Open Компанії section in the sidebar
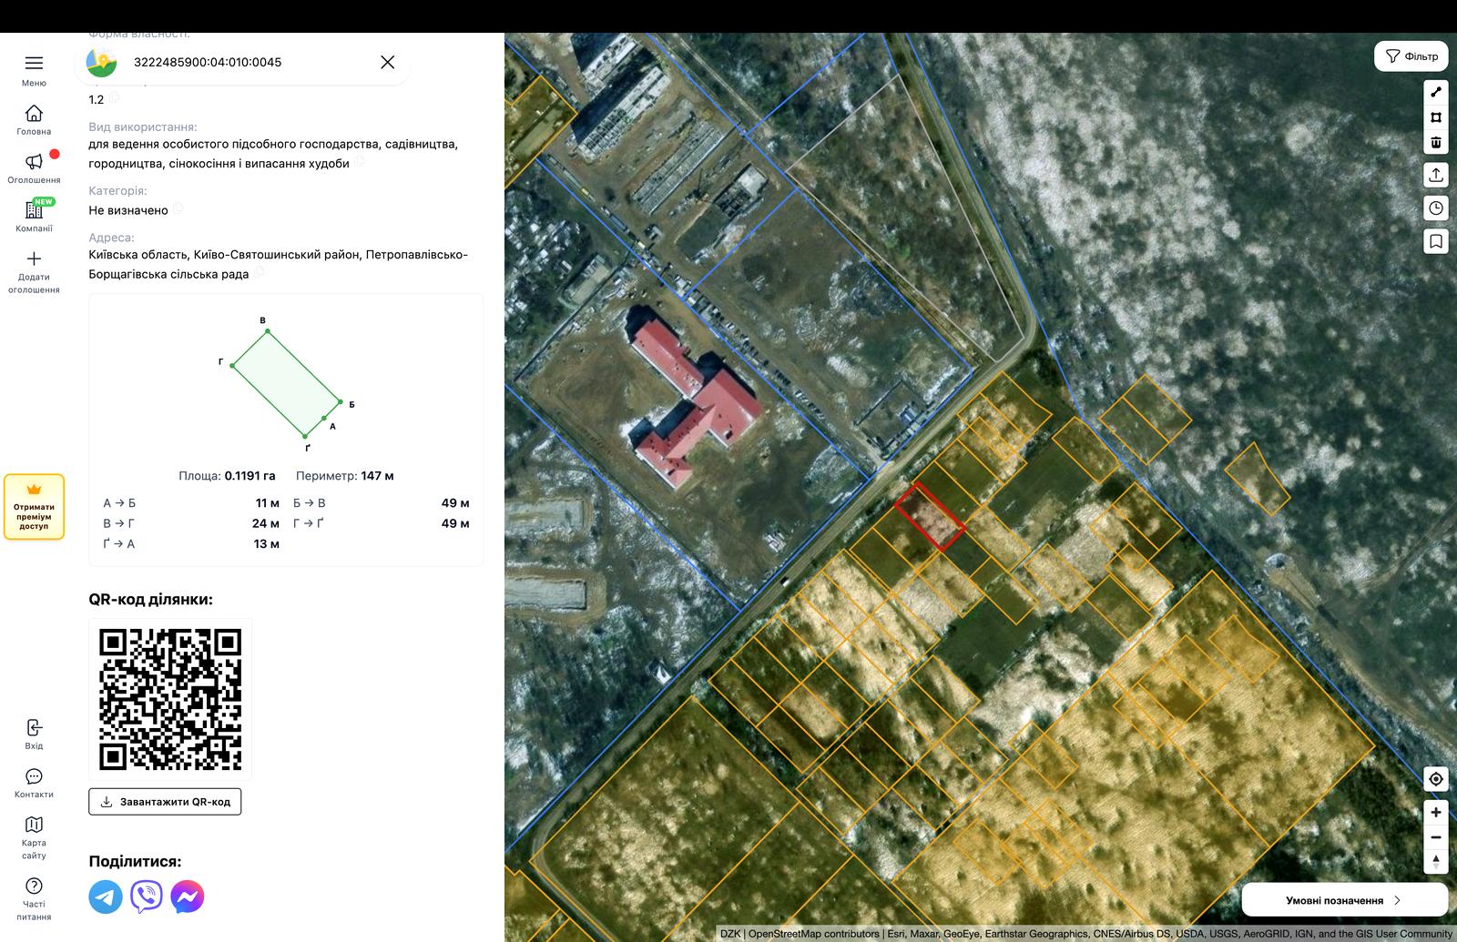Screen dimensions: 1457x942 click(34, 216)
